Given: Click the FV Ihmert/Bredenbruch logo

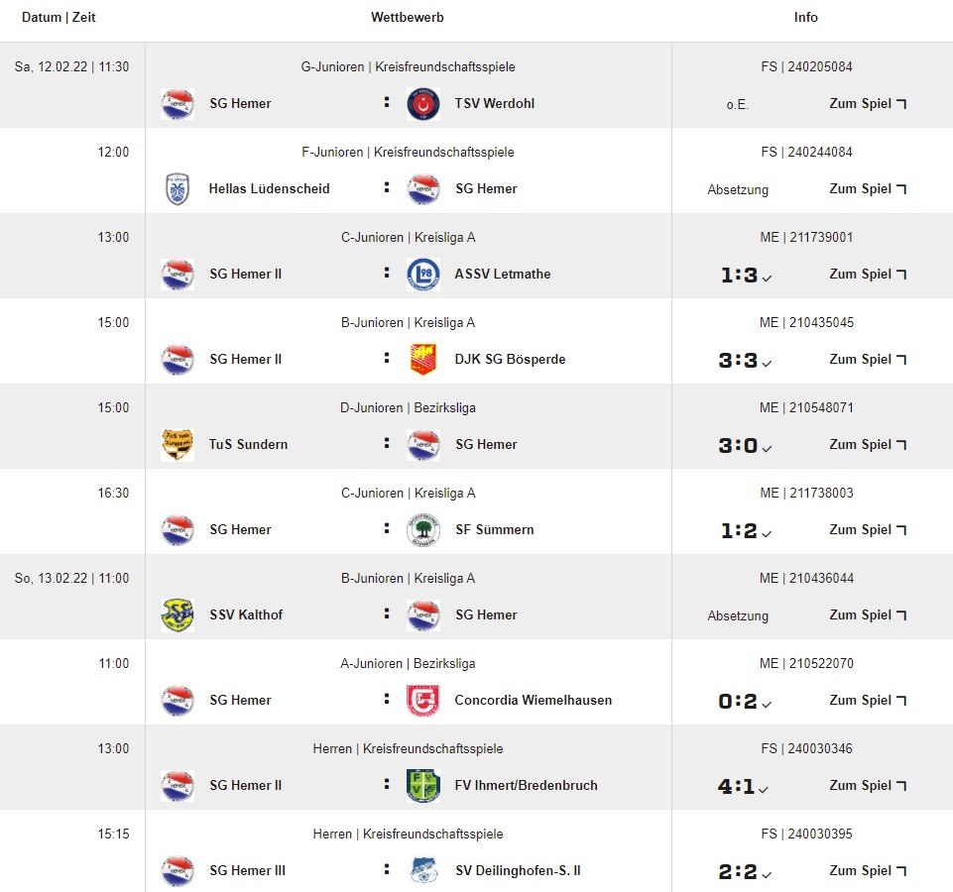Looking at the screenshot, I should point(423,786).
